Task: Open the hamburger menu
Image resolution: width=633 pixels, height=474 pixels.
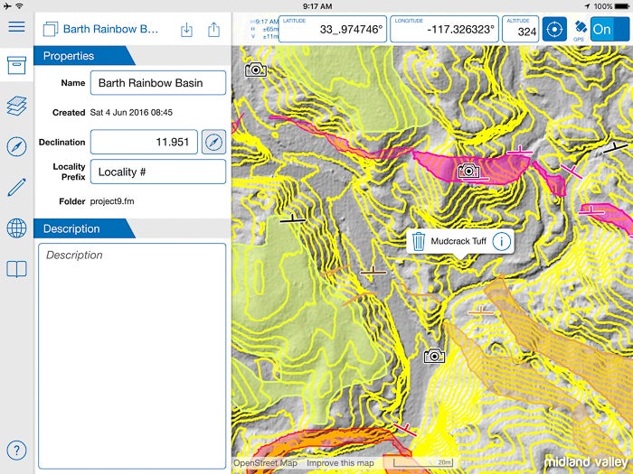Action: pyautogui.click(x=16, y=26)
